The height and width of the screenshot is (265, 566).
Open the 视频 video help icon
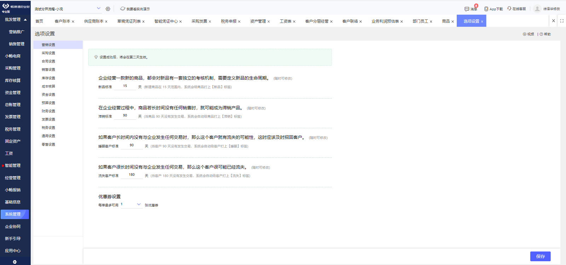click(x=525, y=34)
